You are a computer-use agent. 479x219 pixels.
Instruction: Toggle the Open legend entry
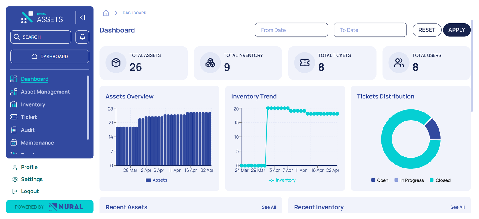click(380, 180)
